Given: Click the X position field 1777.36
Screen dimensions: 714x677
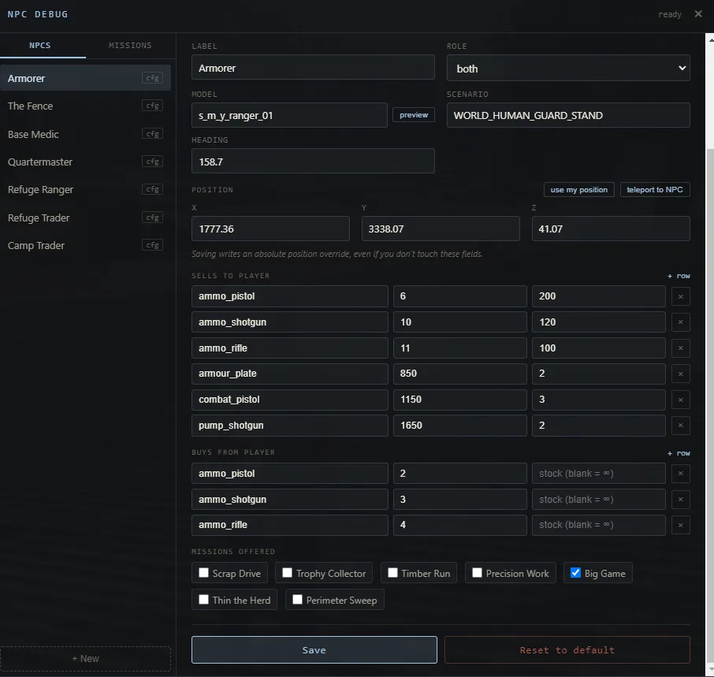Looking at the screenshot, I should click(x=270, y=229).
